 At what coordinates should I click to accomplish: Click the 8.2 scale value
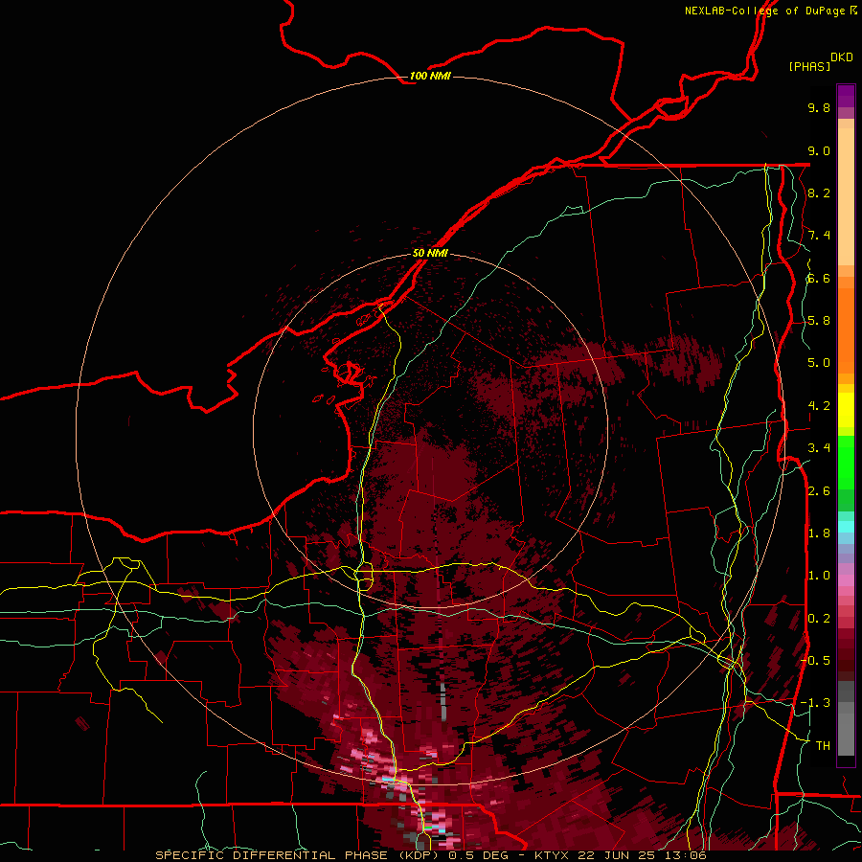[x=819, y=193]
